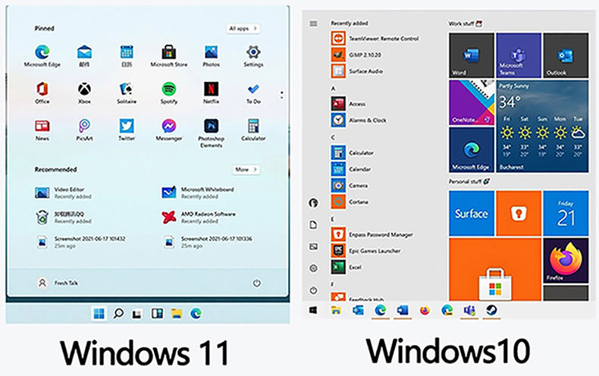Open Twitter pinned app
Viewport: 599px width, 376px height.
pos(127,130)
